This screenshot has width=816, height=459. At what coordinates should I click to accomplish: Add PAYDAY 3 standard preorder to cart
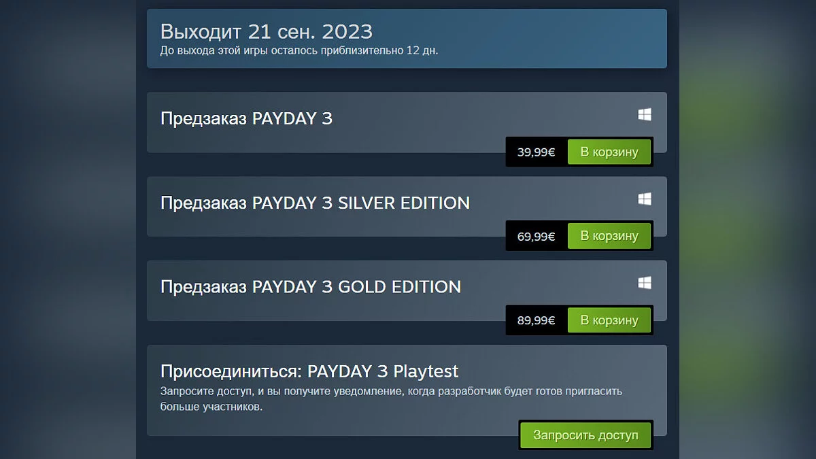click(x=609, y=152)
